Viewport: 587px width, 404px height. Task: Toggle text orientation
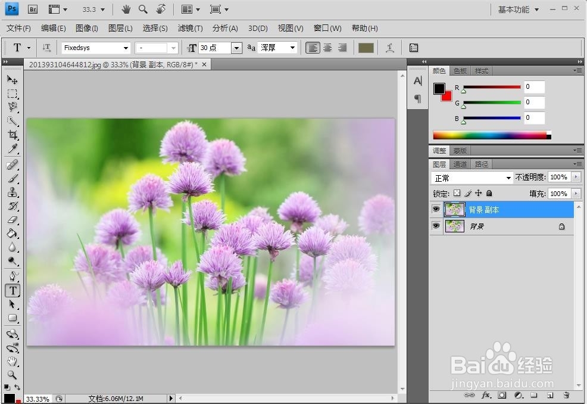pos(46,48)
